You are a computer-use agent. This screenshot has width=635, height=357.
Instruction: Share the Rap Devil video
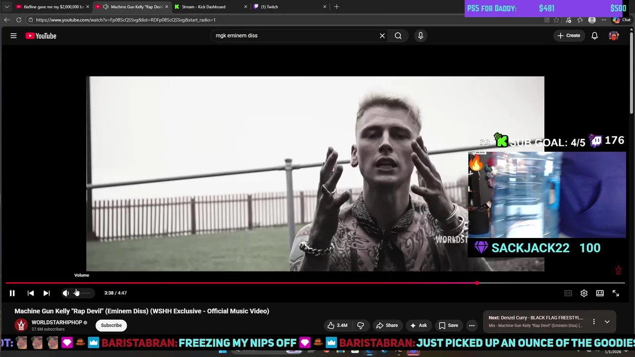point(386,325)
